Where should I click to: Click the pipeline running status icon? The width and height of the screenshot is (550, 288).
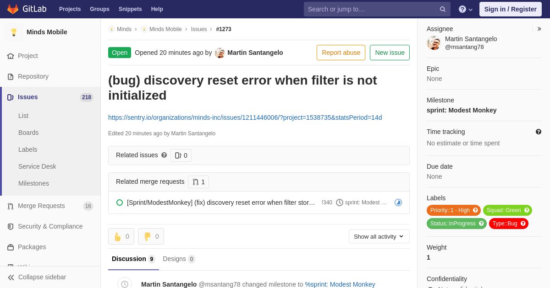click(x=398, y=203)
